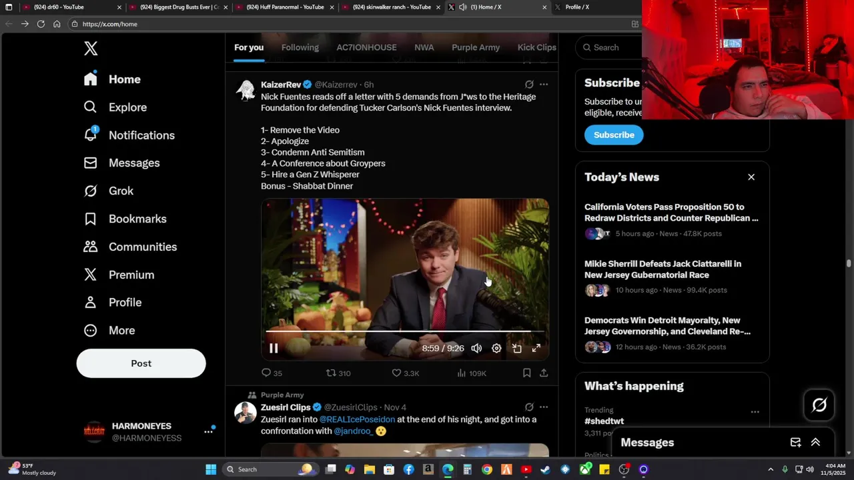Viewport: 854px width, 480px height.
Task: Expand the video to fullscreen
Action: pyautogui.click(x=536, y=348)
